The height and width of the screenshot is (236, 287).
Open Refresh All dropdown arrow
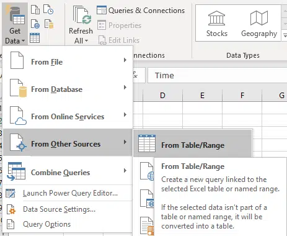pos(81,41)
